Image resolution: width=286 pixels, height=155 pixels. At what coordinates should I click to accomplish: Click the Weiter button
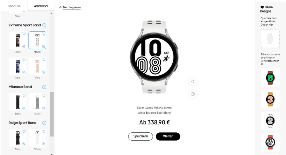point(168,136)
